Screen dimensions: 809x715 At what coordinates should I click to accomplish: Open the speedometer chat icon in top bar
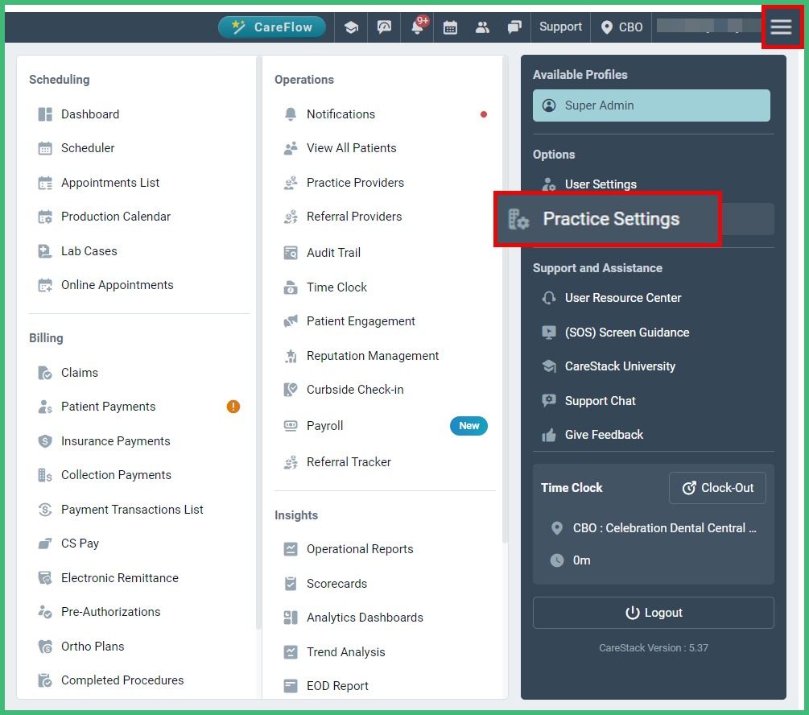[x=384, y=27]
